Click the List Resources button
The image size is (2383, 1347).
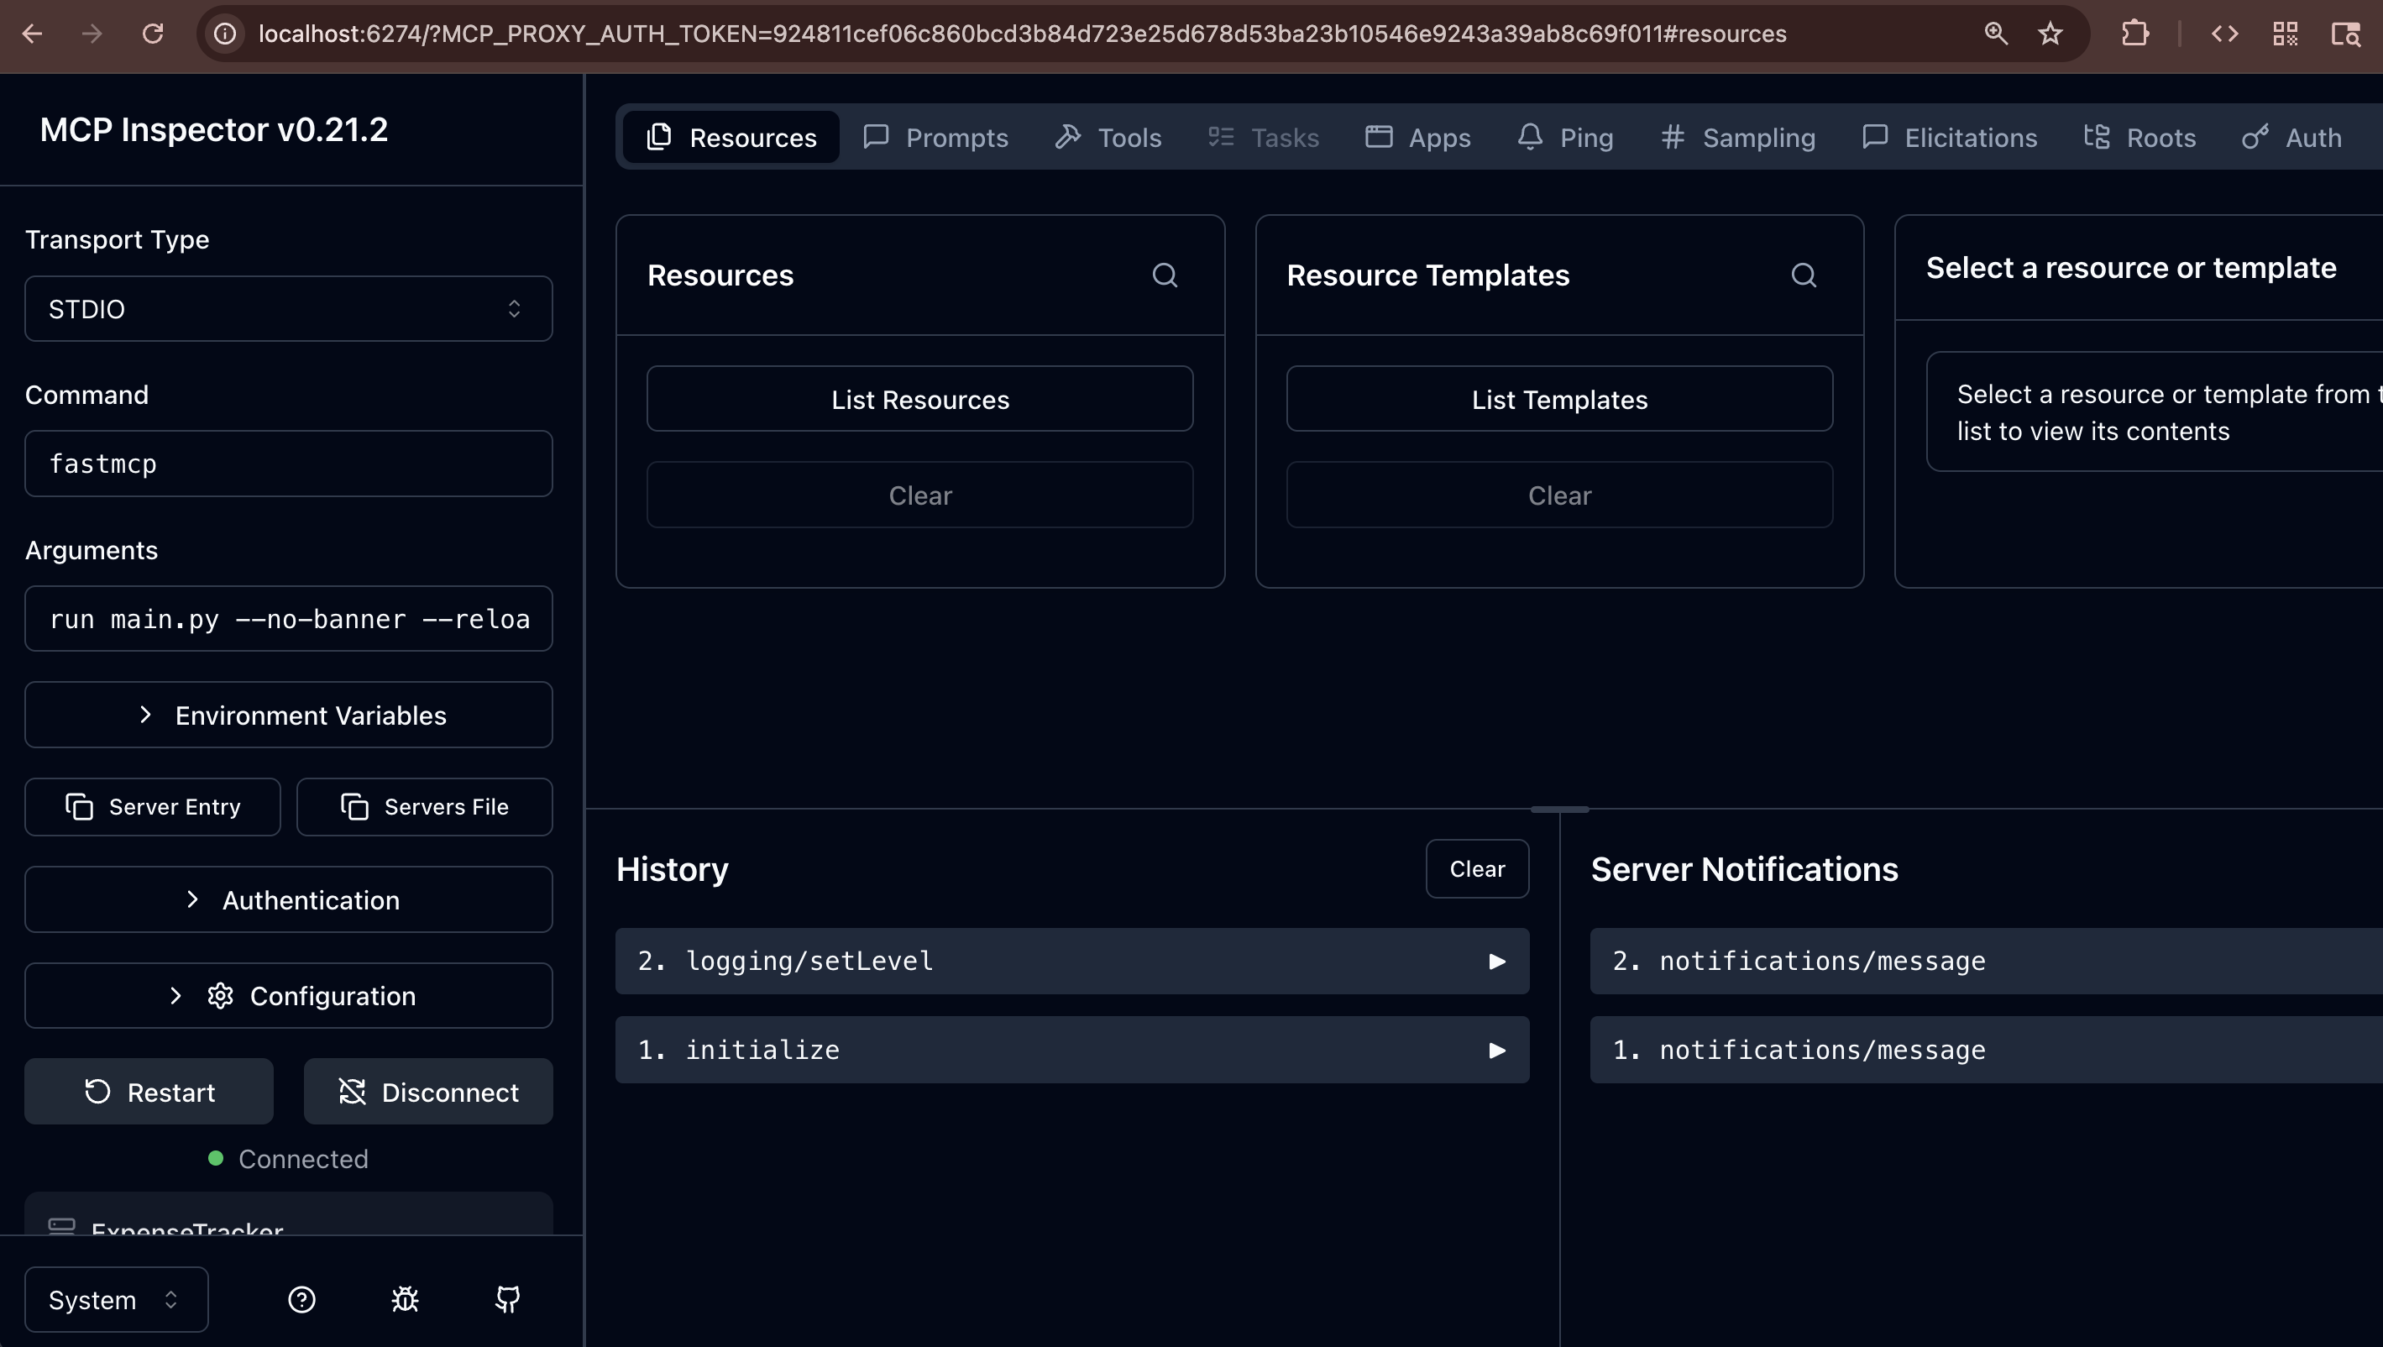[920, 399]
